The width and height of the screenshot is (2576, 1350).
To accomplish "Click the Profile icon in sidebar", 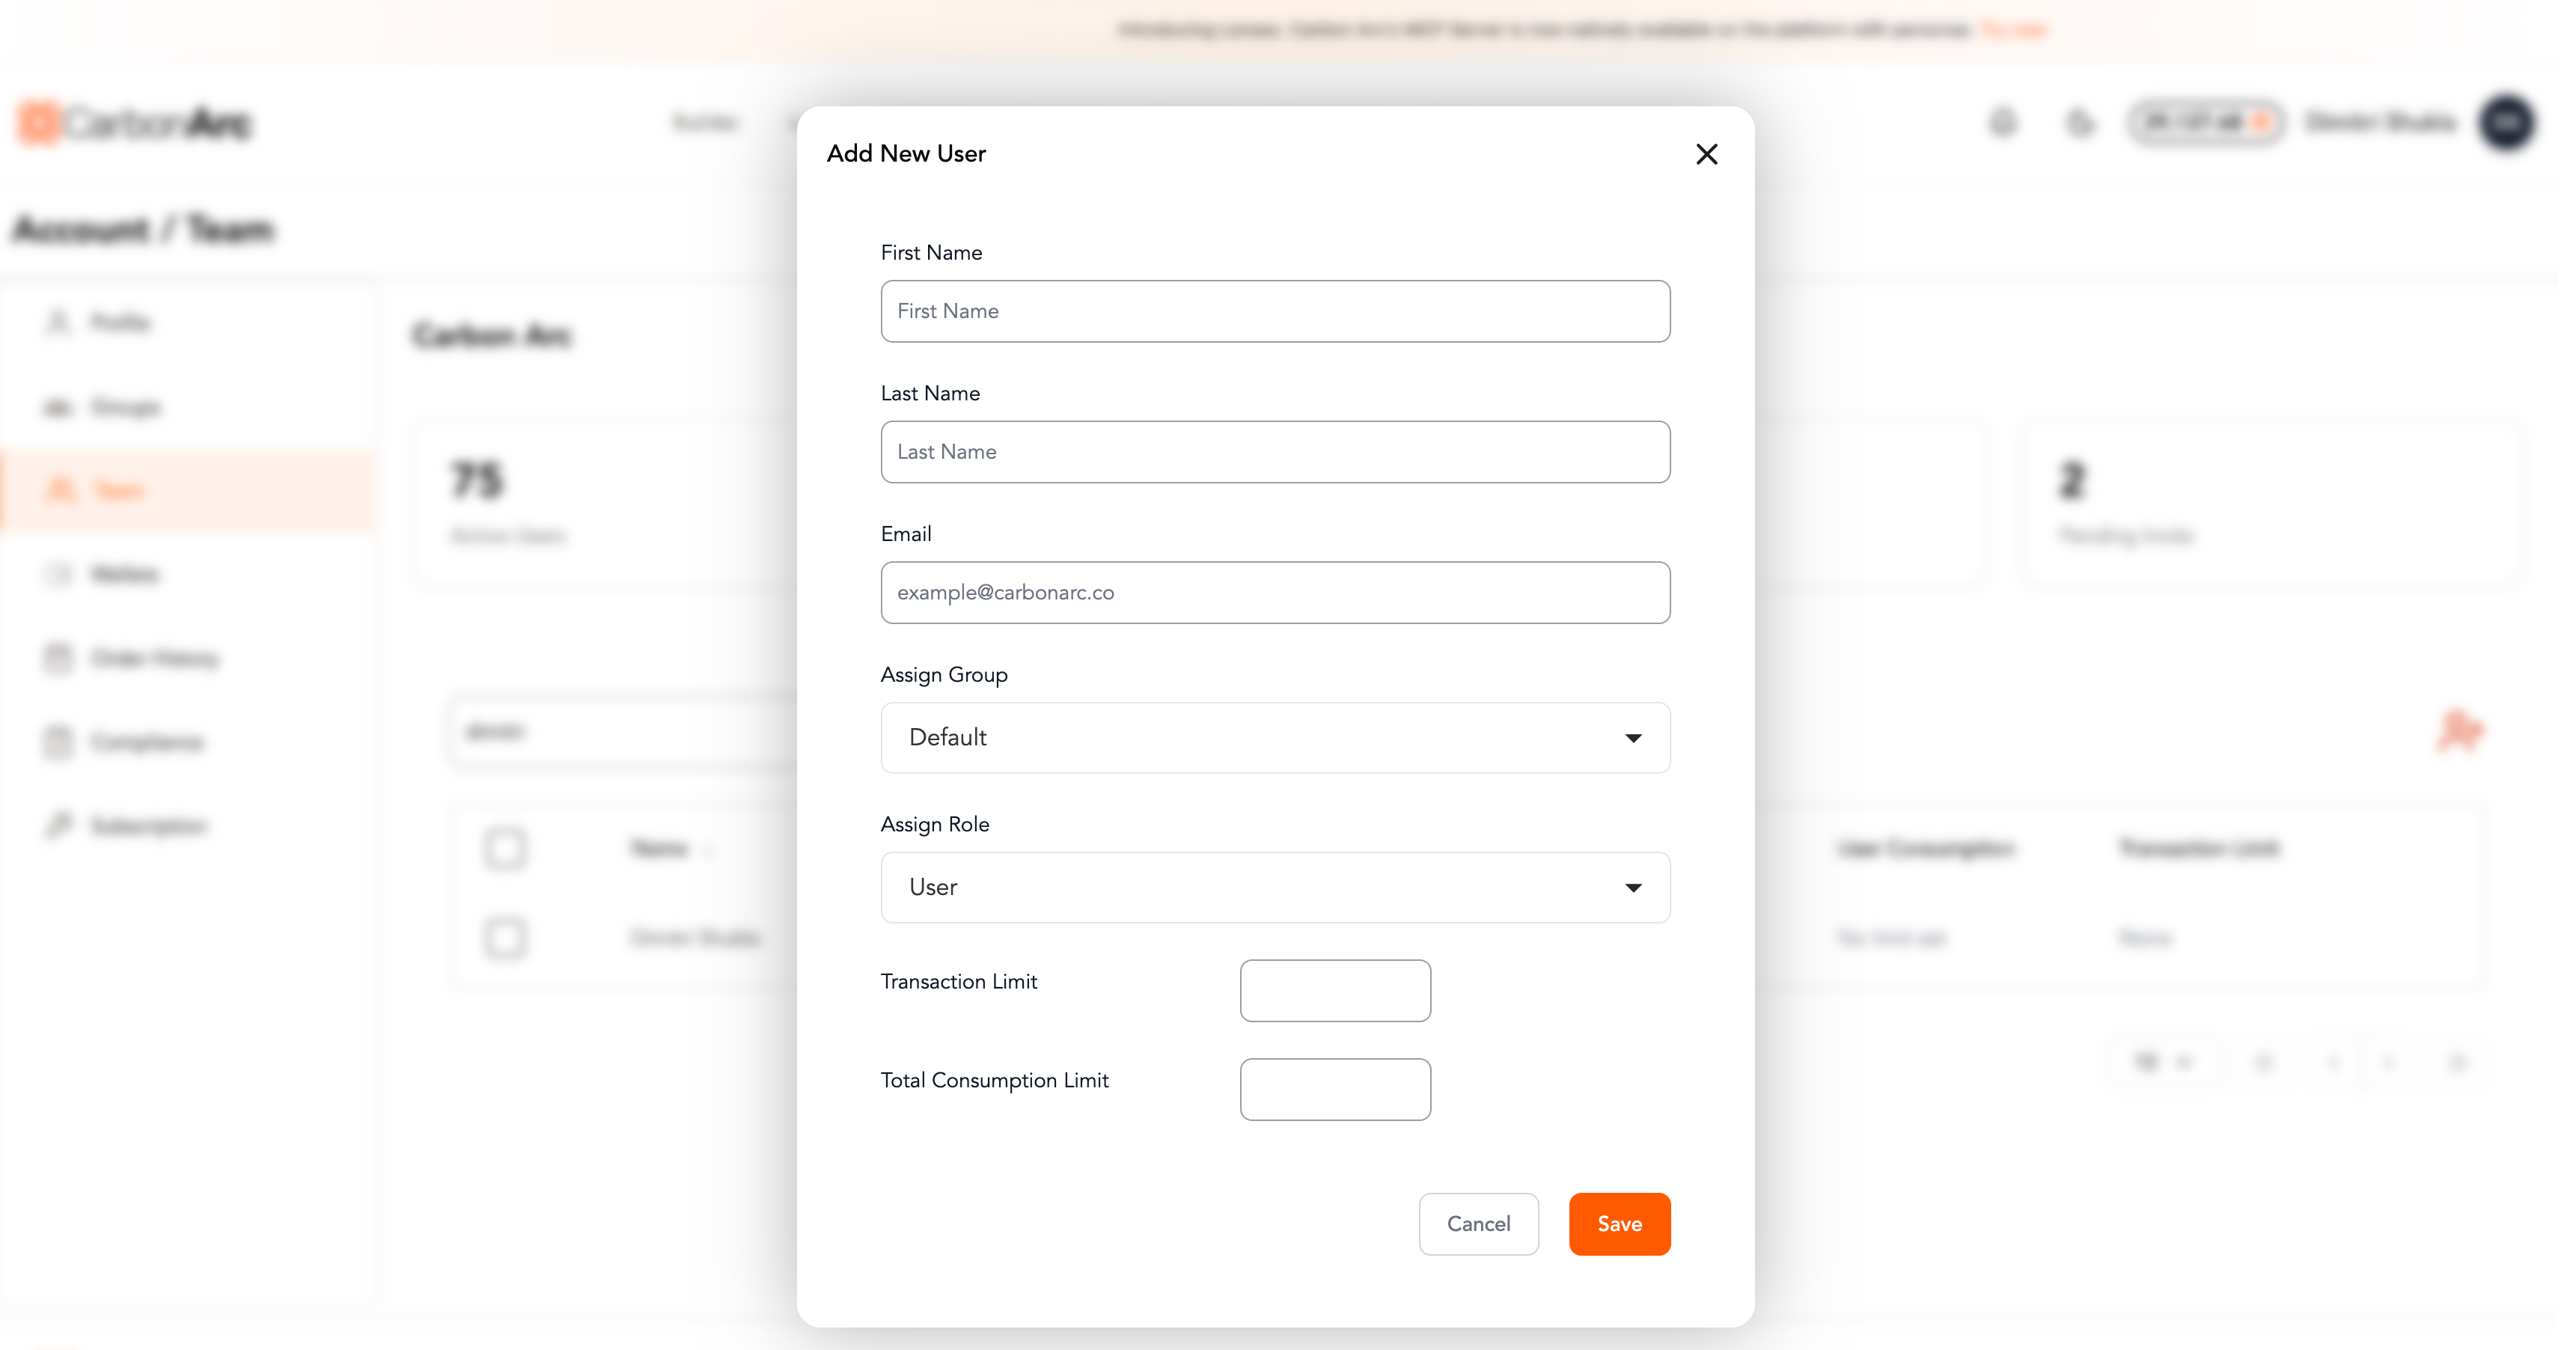I will (x=58, y=322).
